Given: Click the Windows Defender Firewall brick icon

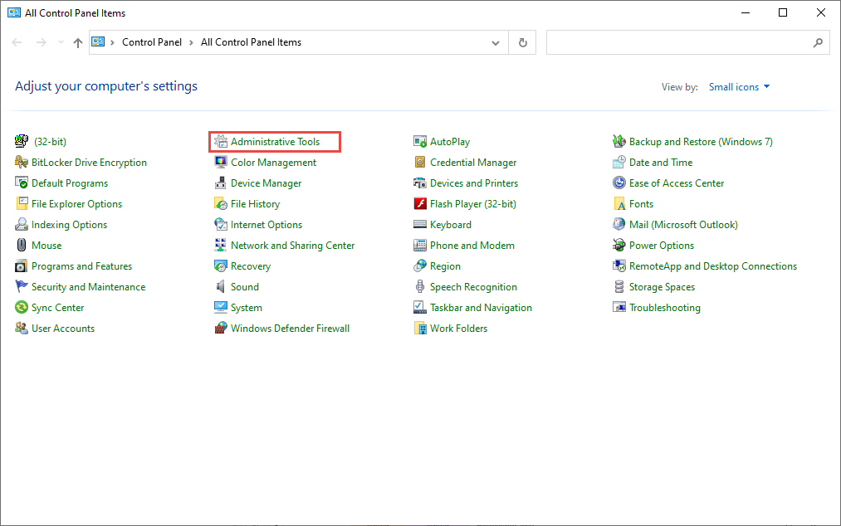Looking at the screenshot, I should 221,329.
